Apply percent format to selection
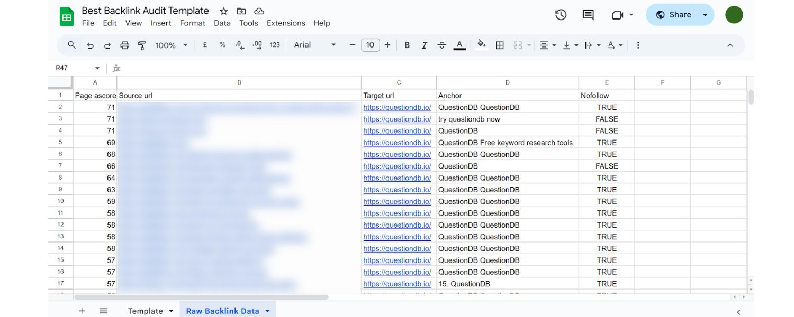 (x=222, y=45)
